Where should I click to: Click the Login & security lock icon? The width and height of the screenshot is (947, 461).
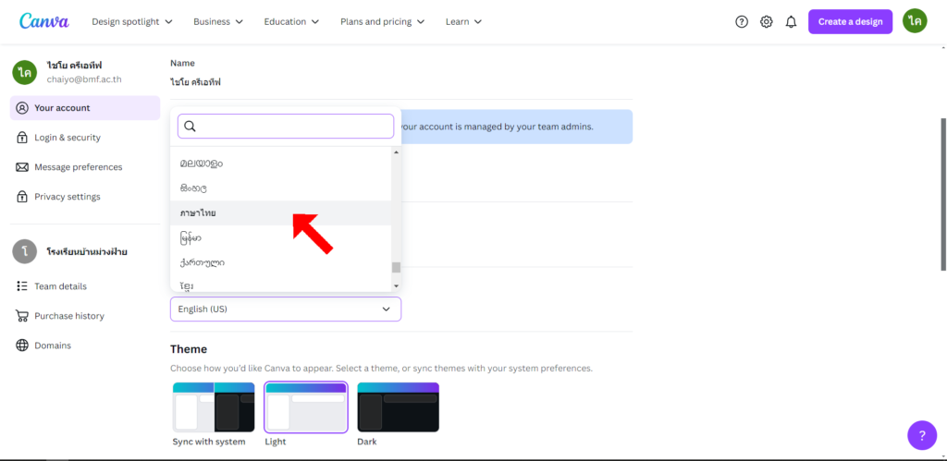click(22, 138)
